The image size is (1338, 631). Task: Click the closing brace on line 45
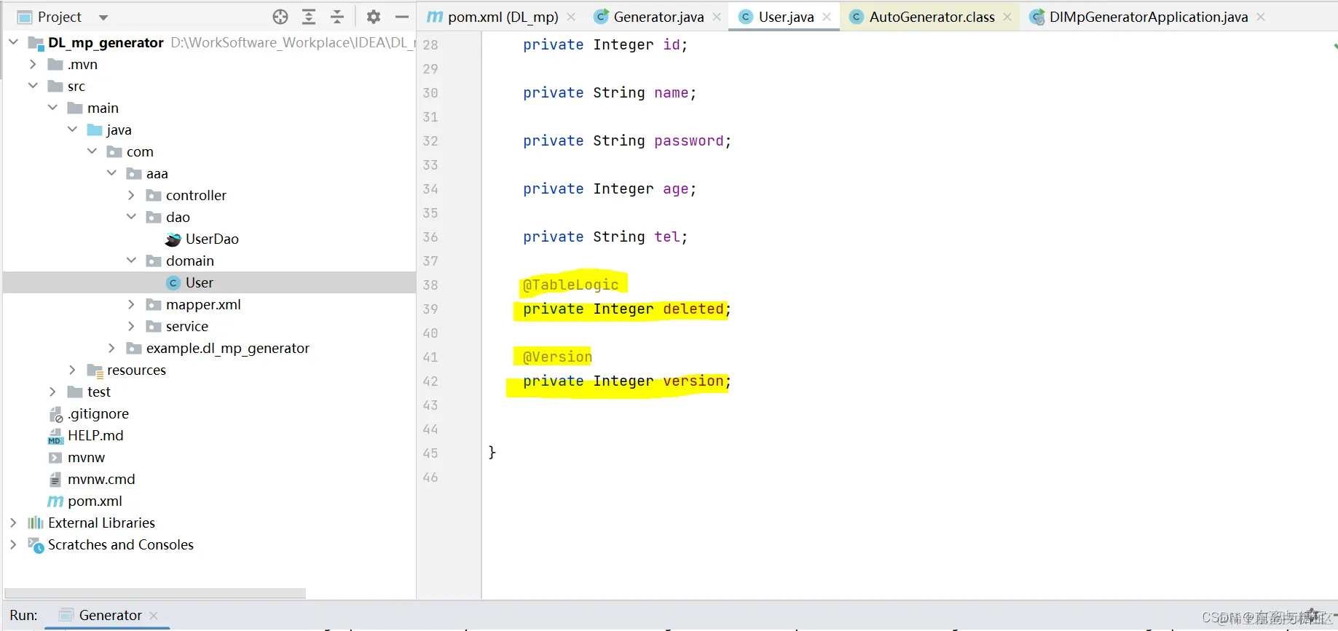(x=492, y=452)
